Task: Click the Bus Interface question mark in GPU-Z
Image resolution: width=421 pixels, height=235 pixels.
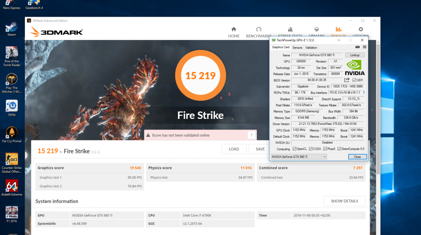Action: (x=363, y=93)
